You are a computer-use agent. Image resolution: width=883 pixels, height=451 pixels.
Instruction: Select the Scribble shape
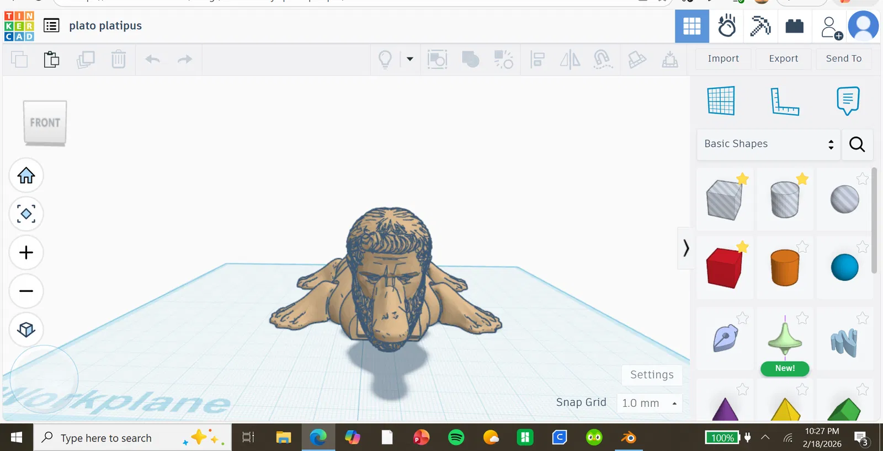[x=725, y=338]
